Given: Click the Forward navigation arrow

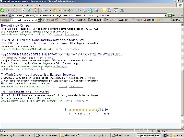Looking at the screenshot, I should point(15,10).
